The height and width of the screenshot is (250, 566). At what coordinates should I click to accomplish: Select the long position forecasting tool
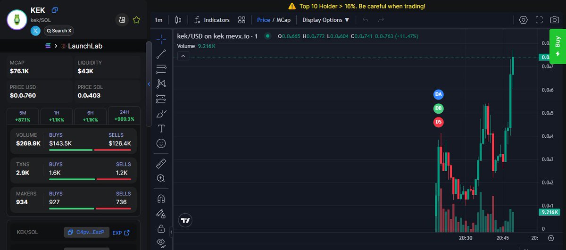tap(161, 99)
